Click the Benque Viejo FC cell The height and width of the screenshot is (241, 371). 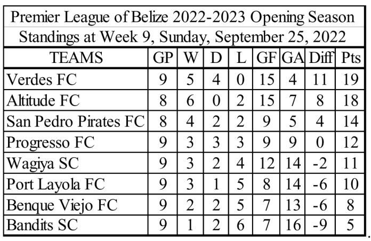point(76,205)
